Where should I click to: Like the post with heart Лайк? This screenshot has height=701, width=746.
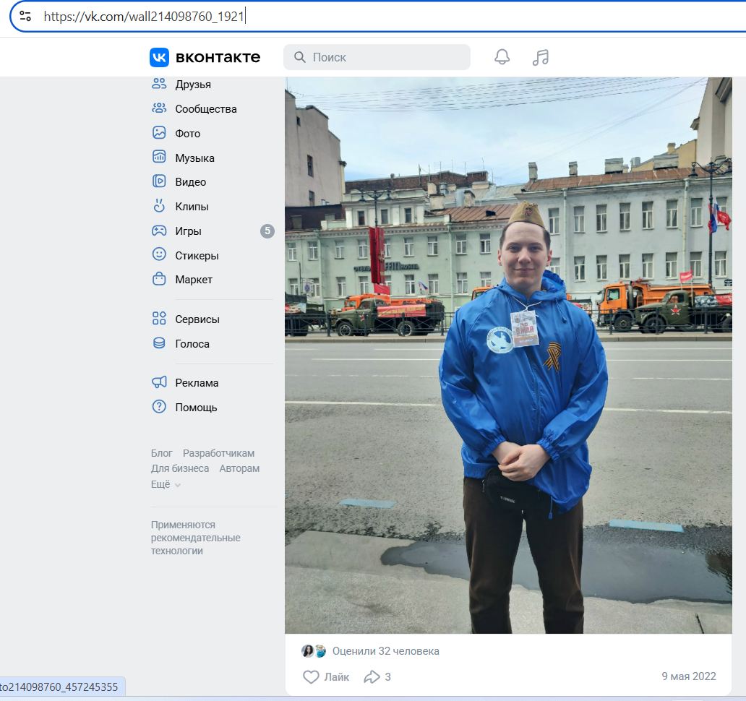325,676
